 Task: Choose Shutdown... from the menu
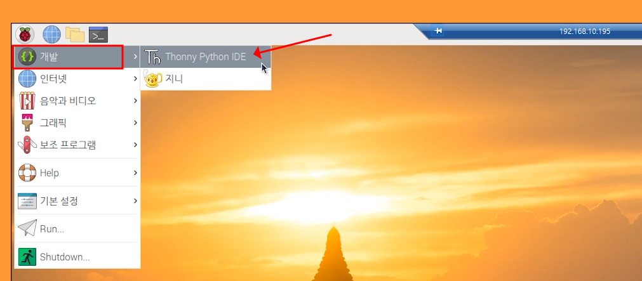(77, 257)
